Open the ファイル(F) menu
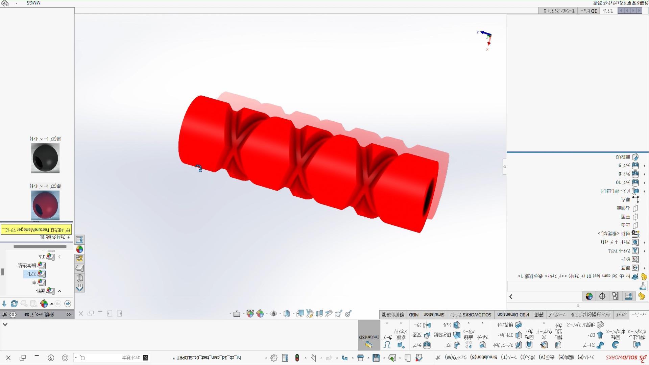The height and width of the screenshot is (365, 649). point(585,357)
